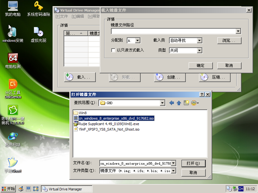Viewport: 258px width, 193px height.
Task: Sort by the 驱... column header
Action: [x=76, y=33]
